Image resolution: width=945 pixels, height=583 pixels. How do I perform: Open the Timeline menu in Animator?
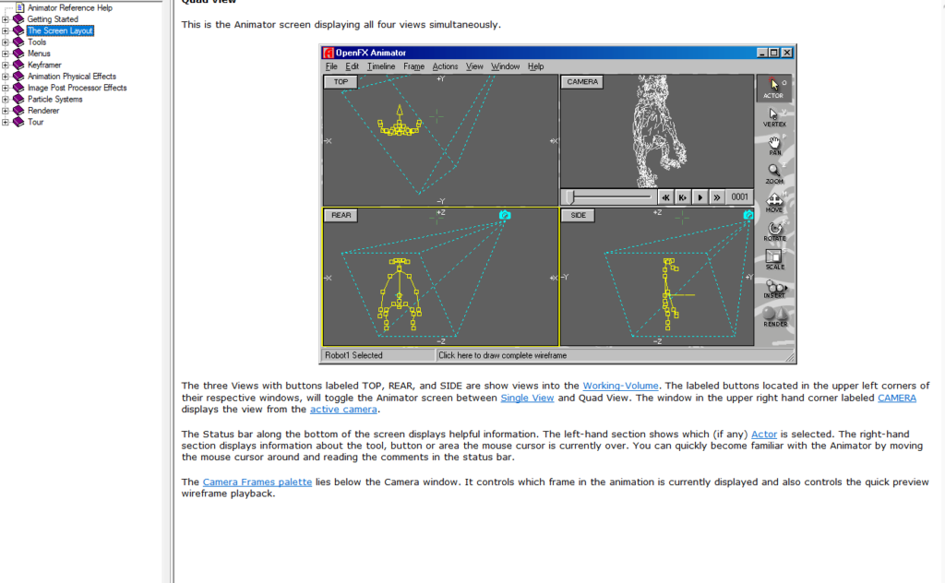[x=380, y=66]
